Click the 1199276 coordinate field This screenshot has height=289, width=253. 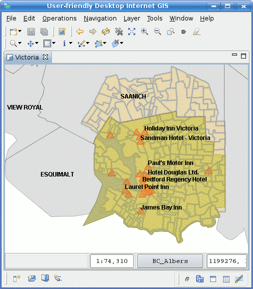coord(227,261)
